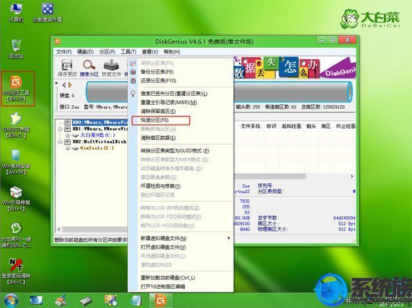
Task: Click the 起始柱面 column header
Action: (x=292, y=127)
